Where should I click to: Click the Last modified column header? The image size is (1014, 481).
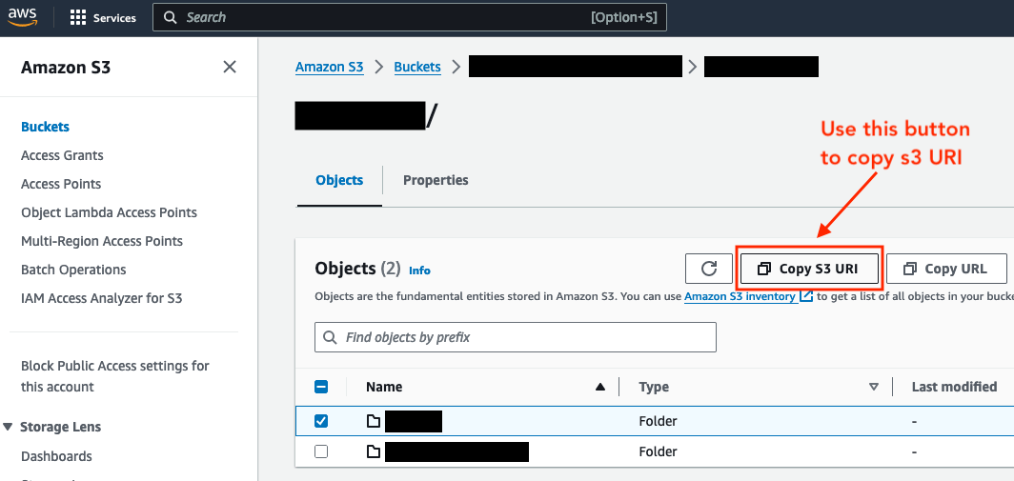(955, 387)
